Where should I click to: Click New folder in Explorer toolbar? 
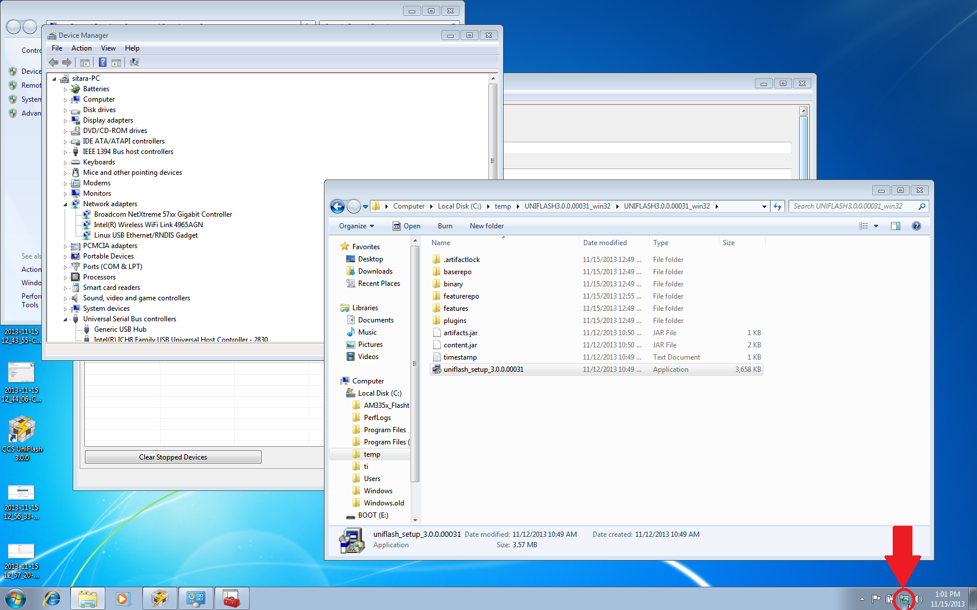486,226
